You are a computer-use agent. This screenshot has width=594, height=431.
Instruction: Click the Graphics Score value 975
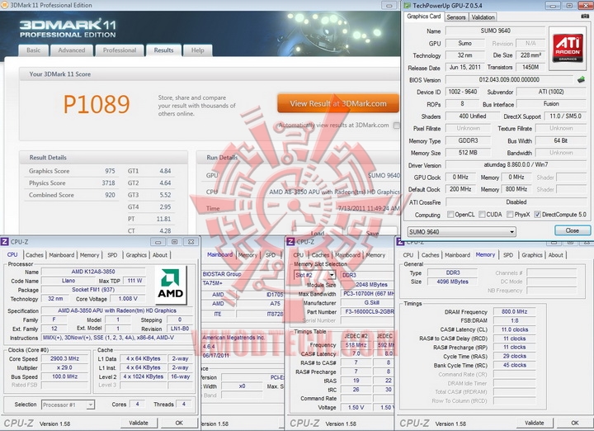pyautogui.click(x=110, y=171)
